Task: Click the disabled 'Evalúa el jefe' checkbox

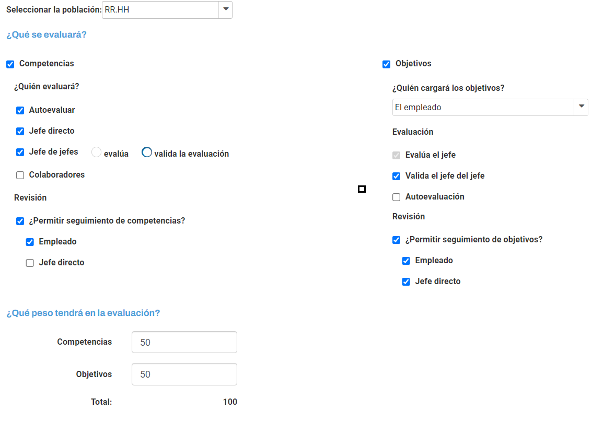Action: [396, 155]
